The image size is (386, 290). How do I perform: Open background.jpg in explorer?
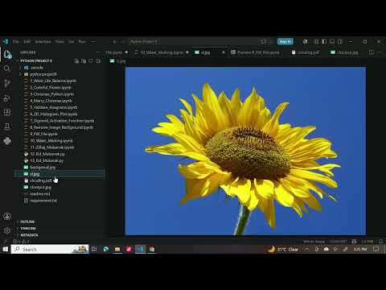43,168
